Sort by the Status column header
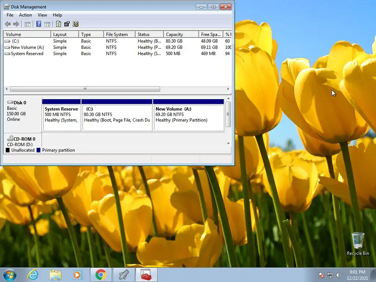Screen dimensions: 376x282 point(149,34)
